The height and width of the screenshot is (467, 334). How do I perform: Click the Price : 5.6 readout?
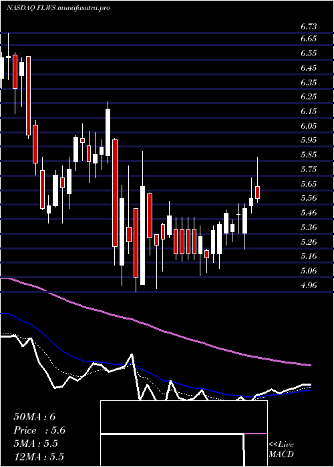(39, 430)
